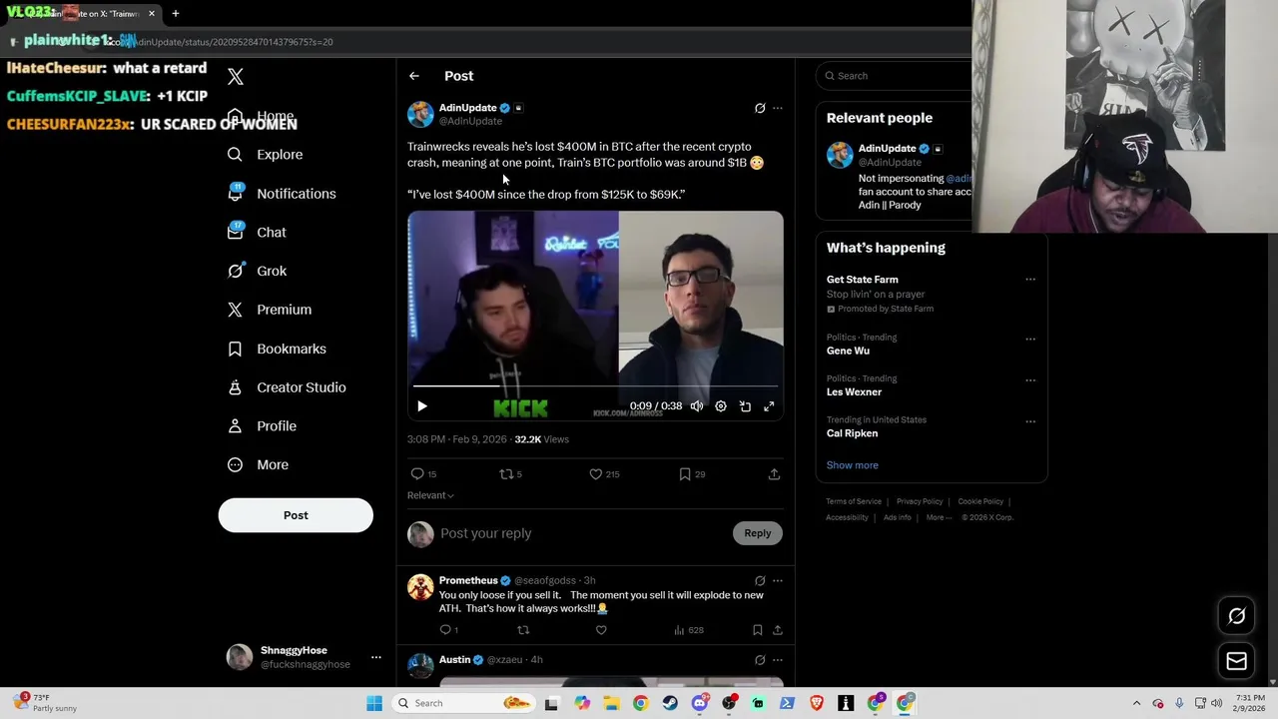Open the Relevant replies sort dropdown
The width and height of the screenshot is (1278, 719).
(430, 495)
